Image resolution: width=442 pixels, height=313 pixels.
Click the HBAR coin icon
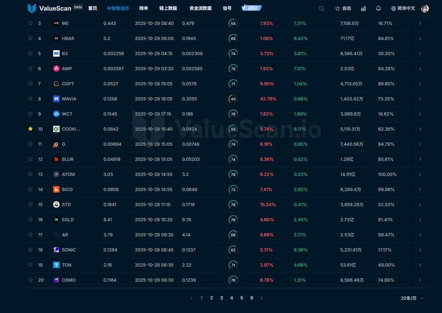pyautogui.click(x=56, y=39)
